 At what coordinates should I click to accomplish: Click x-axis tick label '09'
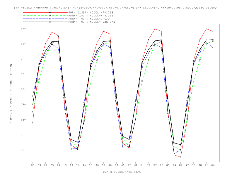click(52, 165)
